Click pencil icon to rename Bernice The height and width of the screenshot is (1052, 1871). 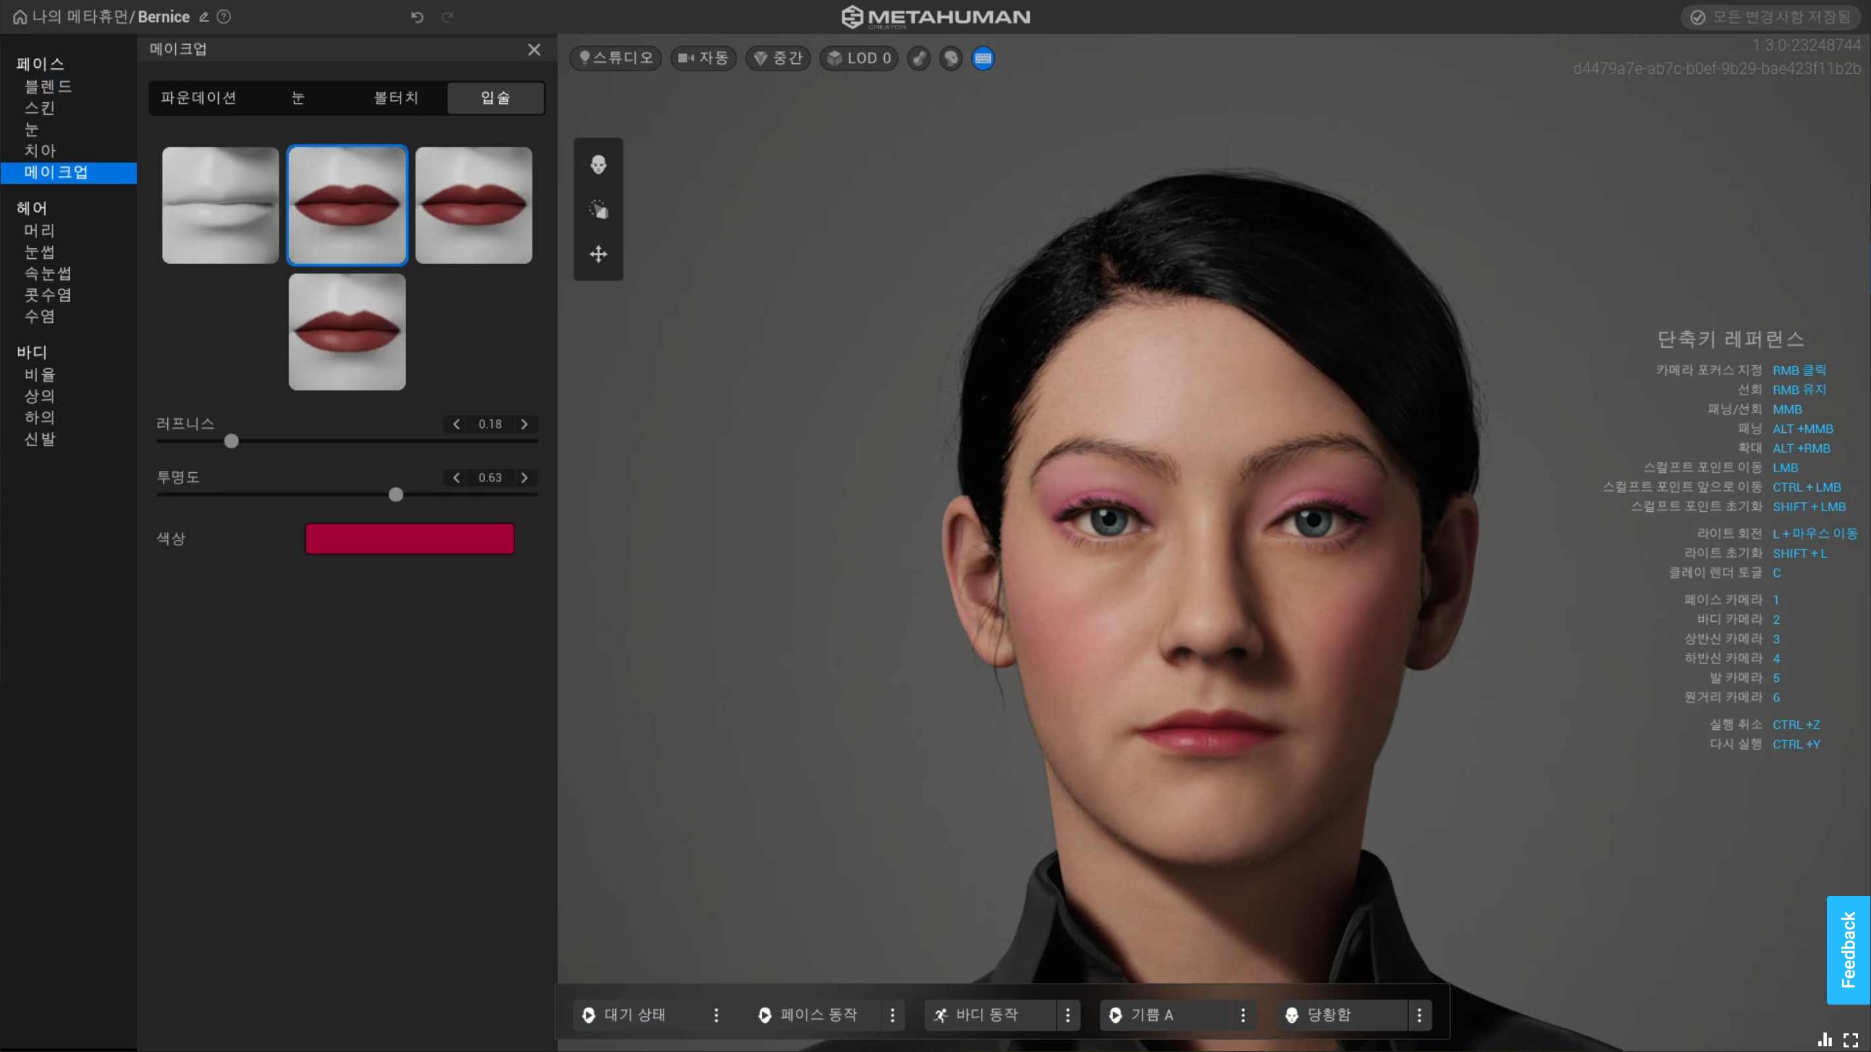coord(204,16)
